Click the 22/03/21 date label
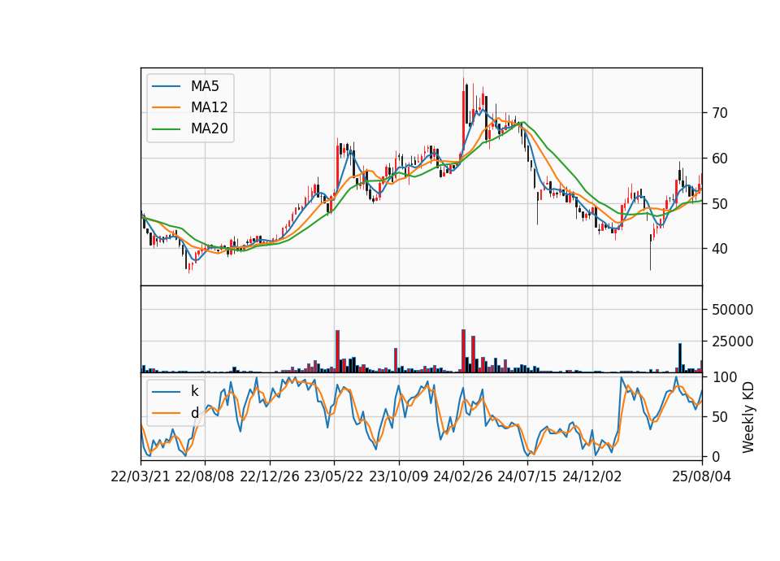780x561 pixels. 141,476
